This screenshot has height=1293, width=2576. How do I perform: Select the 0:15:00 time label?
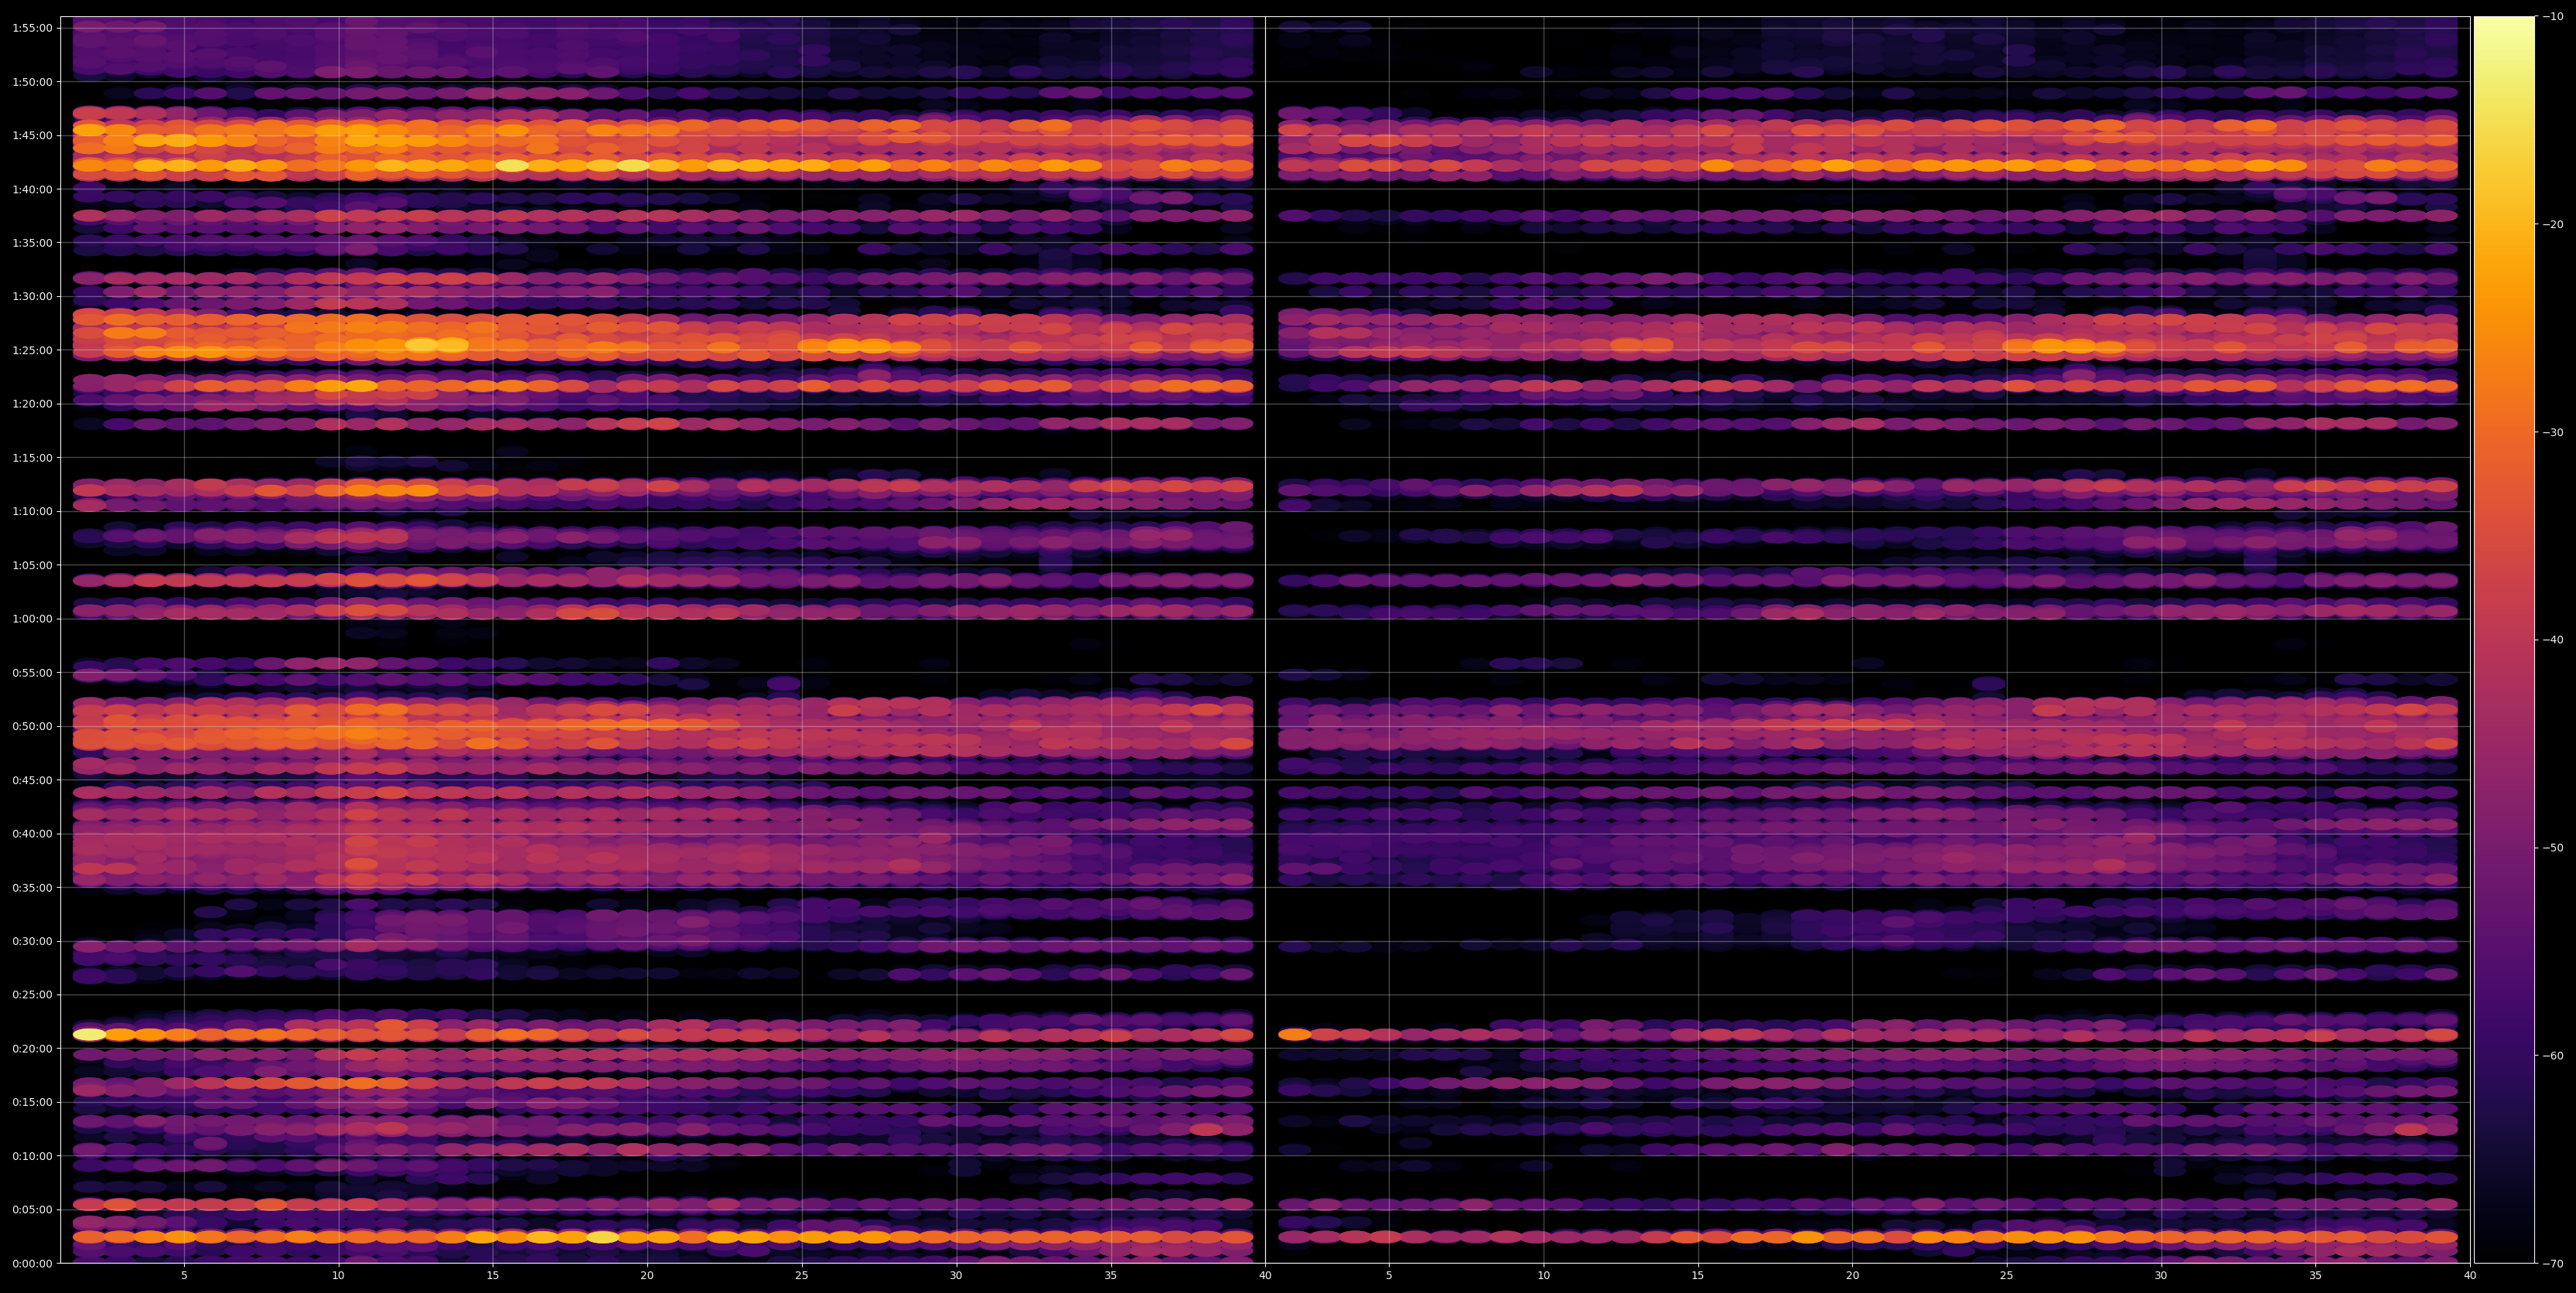[x=32, y=1102]
